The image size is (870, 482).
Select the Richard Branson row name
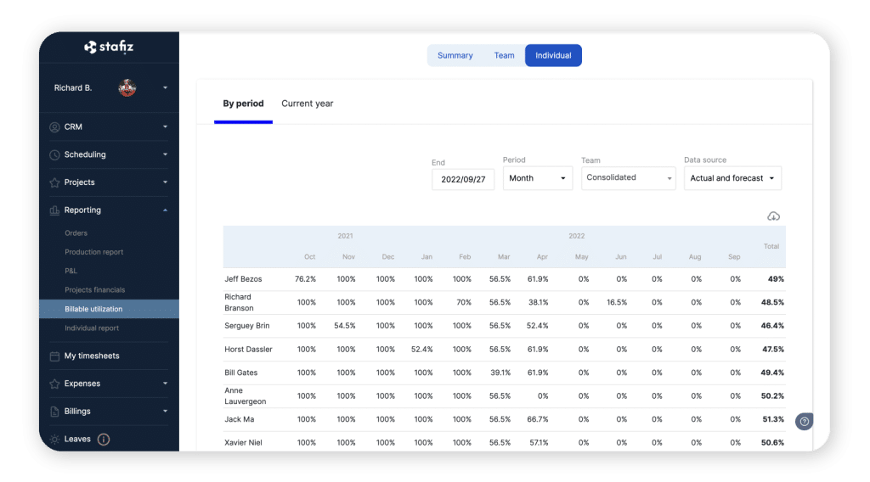pos(239,302)
